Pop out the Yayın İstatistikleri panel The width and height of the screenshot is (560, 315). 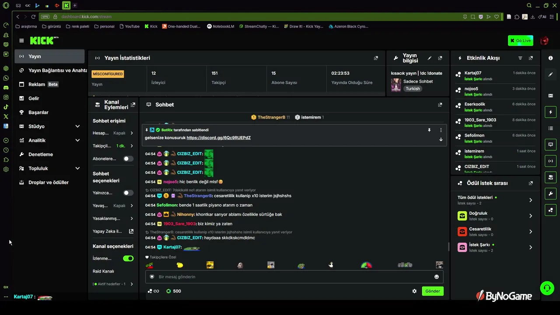(x=376, y=58)
